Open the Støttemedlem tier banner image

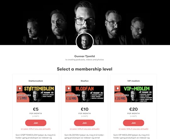click(x=36, y=94)
